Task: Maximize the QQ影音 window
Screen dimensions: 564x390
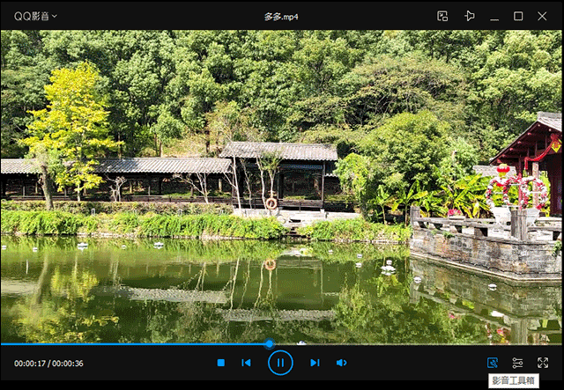Action: point(518,16)
